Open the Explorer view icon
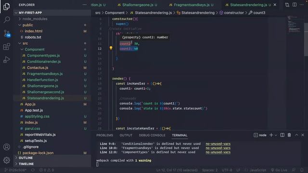 [6, 6]
